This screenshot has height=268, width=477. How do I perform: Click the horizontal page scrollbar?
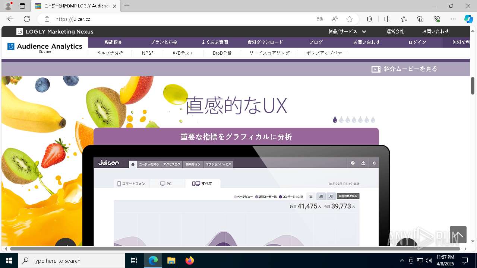click(235, 249)
